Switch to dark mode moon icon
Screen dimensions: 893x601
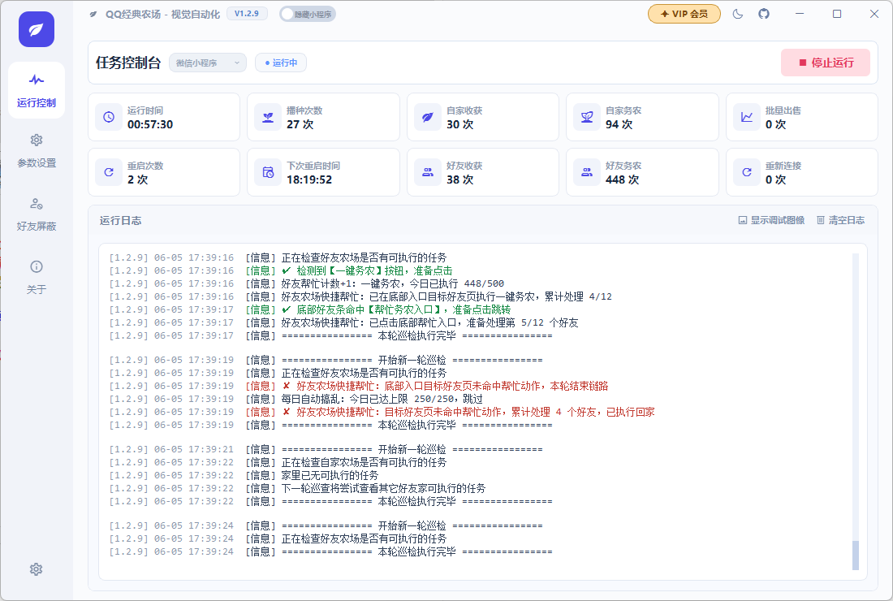coord(738,14)
